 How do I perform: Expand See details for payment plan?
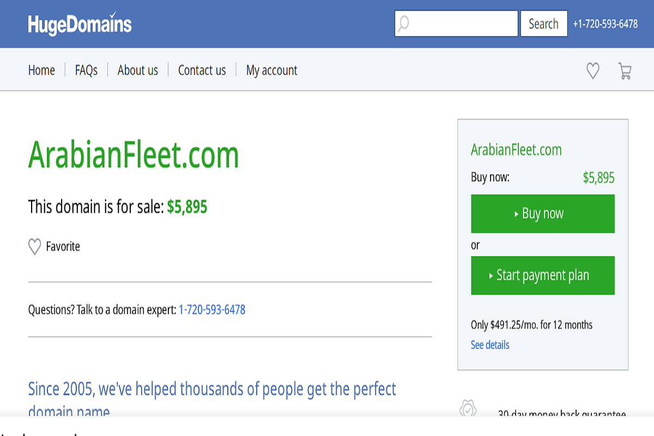490,345
